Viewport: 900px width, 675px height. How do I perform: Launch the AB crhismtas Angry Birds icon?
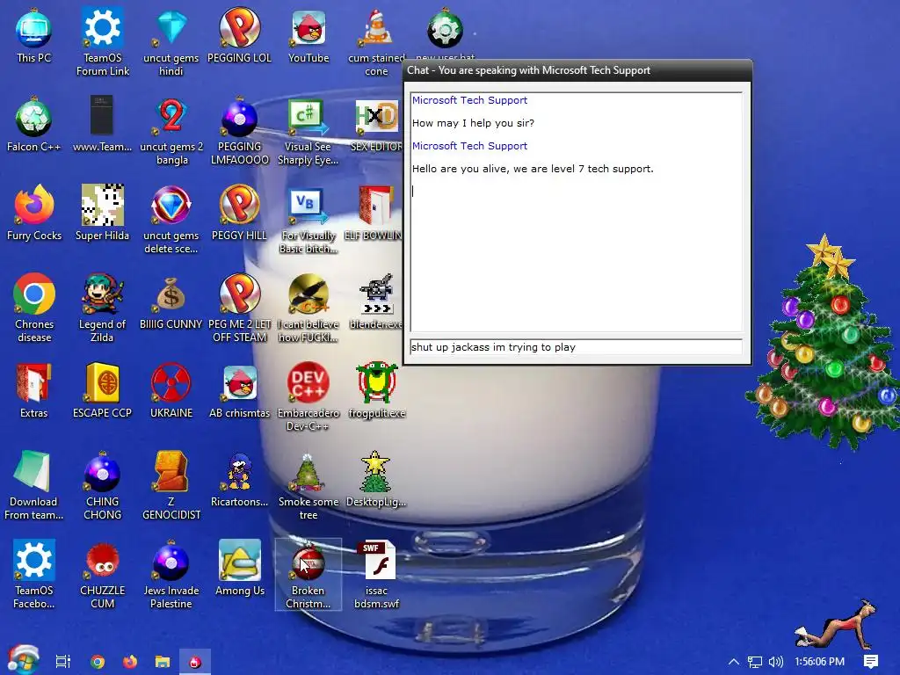(x=239, y=390)
